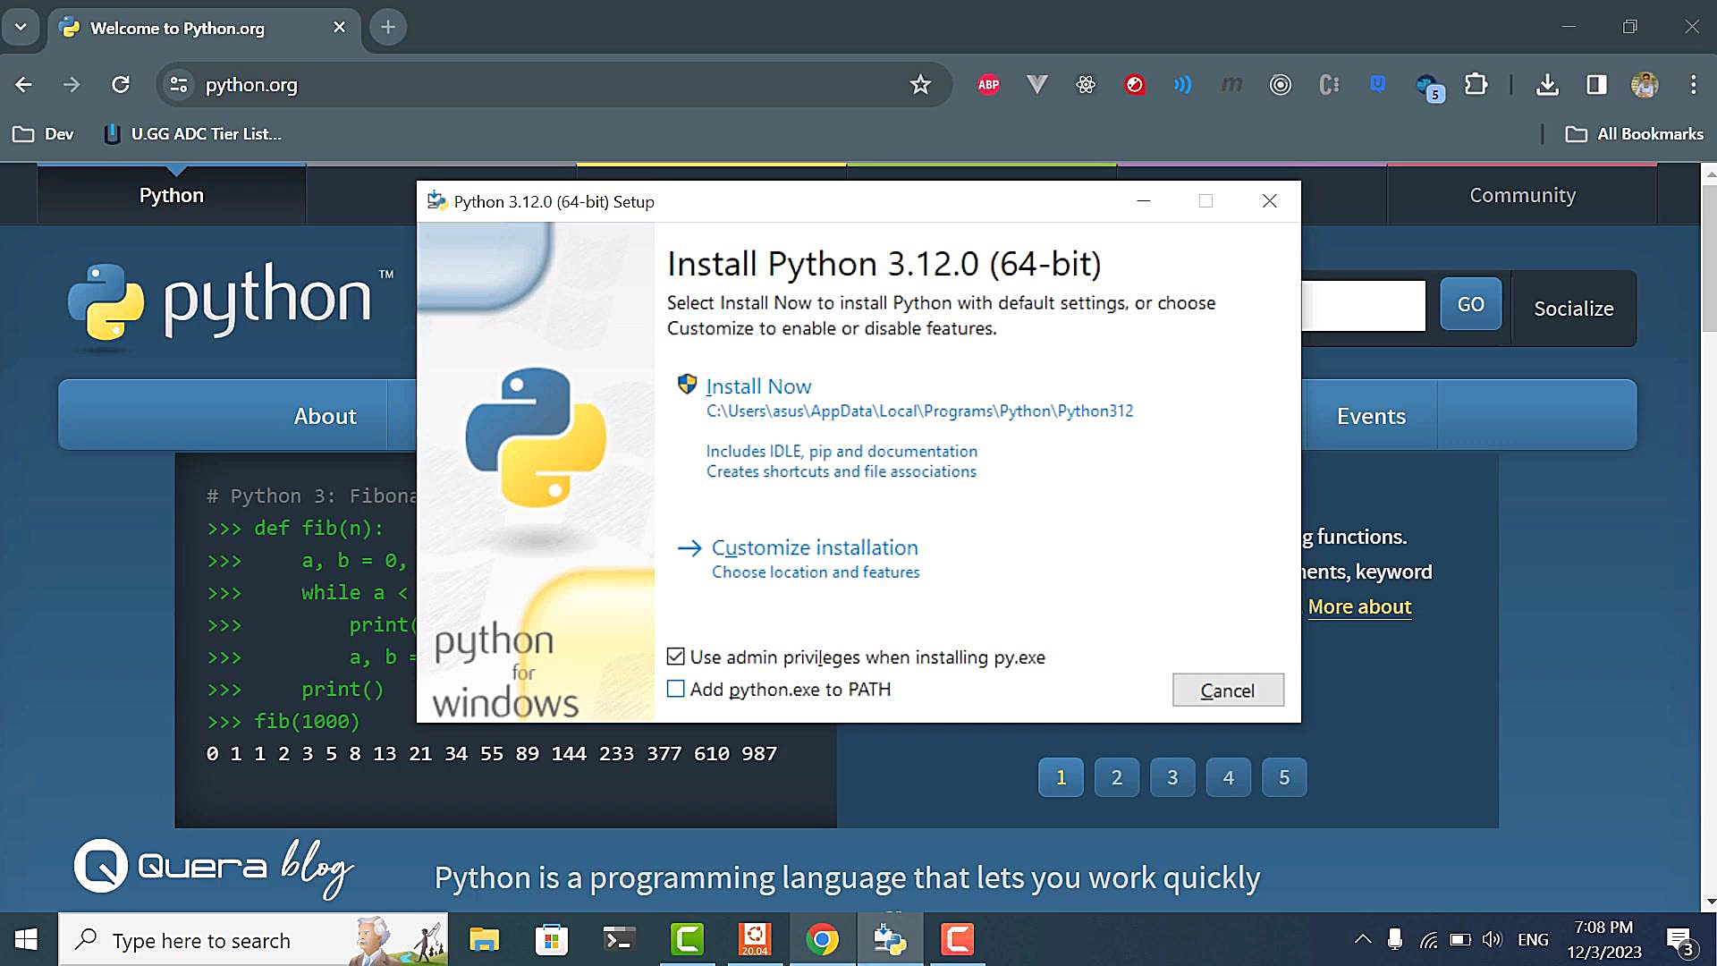Expand the Chrome tab search dropdown
This screenshot has width=1717, height=966.
pos(21,28)
